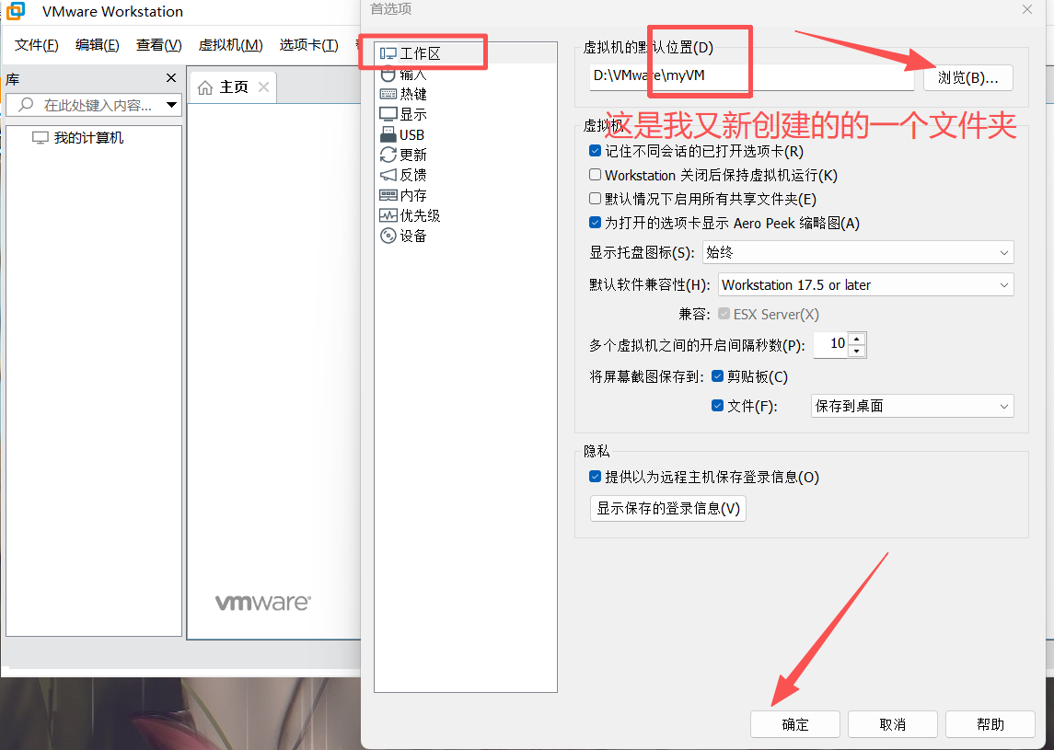Toggle 剪贴板 screenshot checkbox
The image size is (1054, 750).
[x=717, y=375]
